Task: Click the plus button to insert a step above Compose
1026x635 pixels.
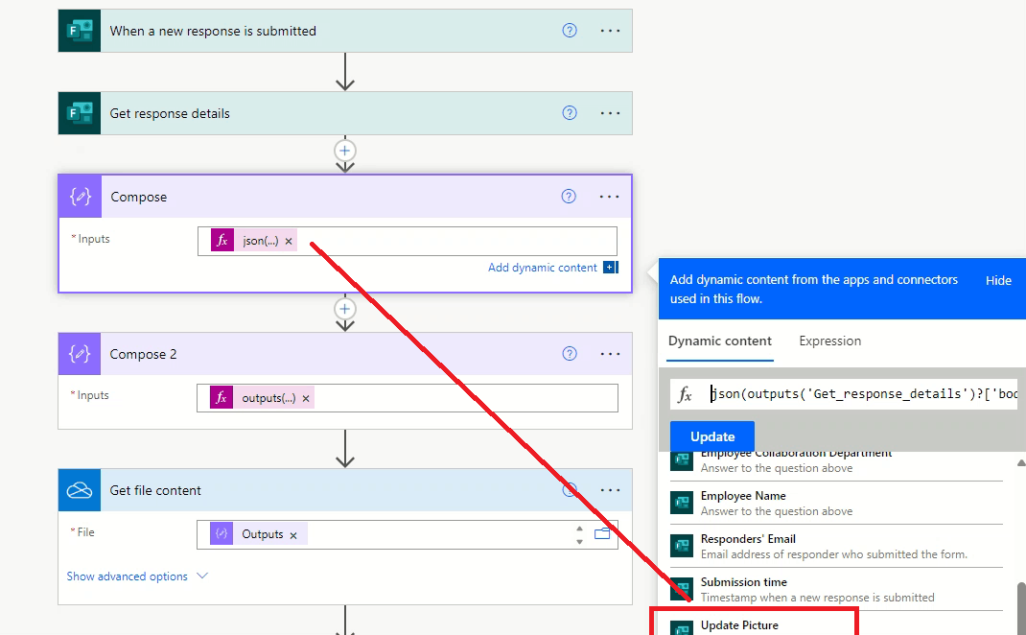Action: pyautogui.click(x=344, y=150)
